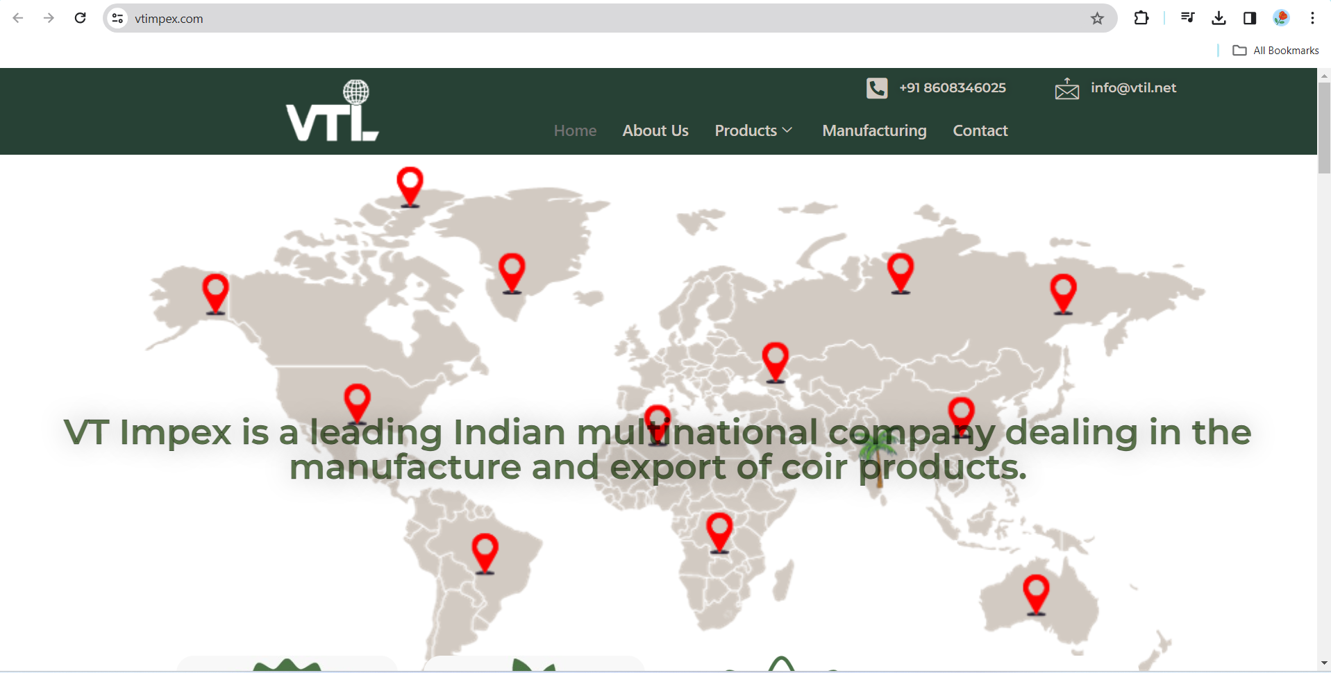Toggle the browser side panel icon
Viewport: 1331px width, 673px height.
click(1250, 19)
